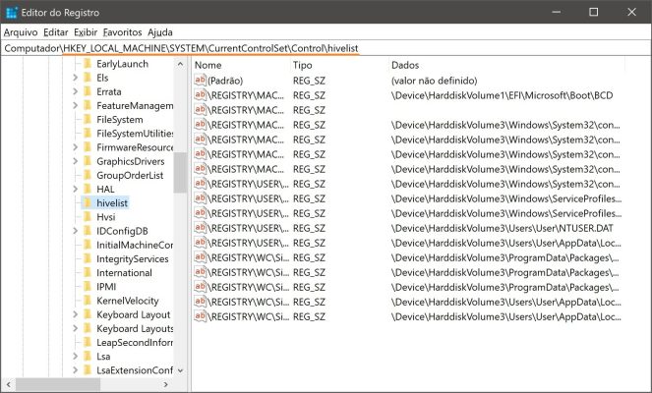Expand the Errata key
This screenshot has height=393, width=652.
point(75,91)
